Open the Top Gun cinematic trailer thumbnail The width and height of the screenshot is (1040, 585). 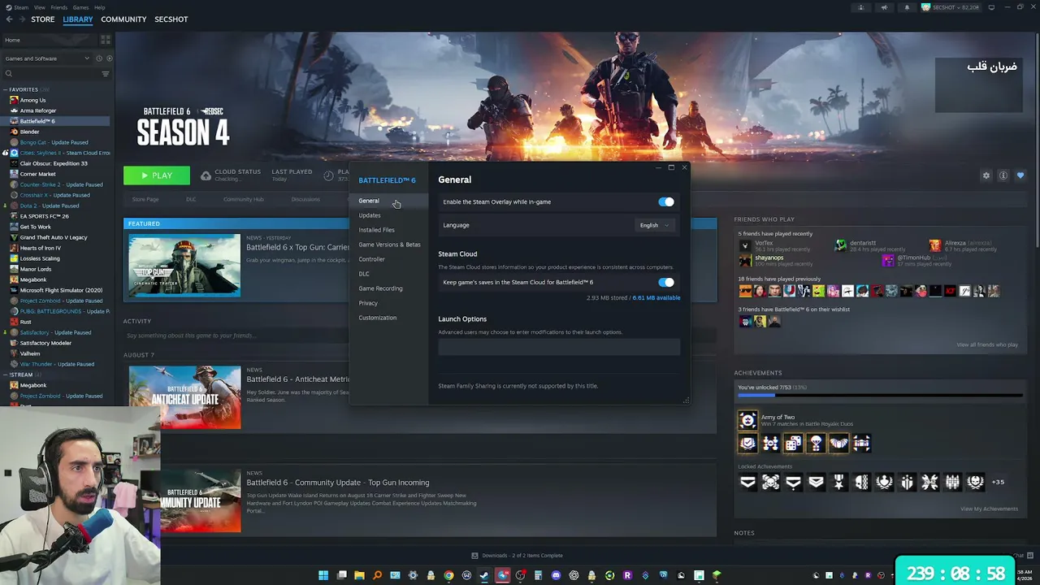coord(184,266)
